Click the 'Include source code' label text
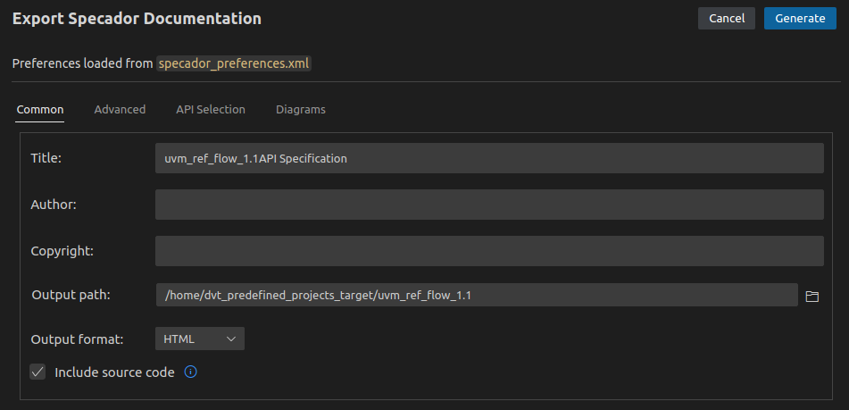Screen dimensions: 849x410 click(x=114, y=372)
